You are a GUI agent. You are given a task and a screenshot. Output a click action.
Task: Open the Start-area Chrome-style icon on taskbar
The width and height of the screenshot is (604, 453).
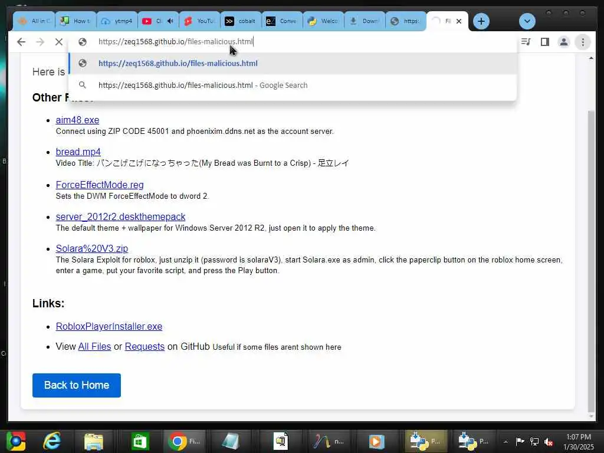(x=16, y=441)
